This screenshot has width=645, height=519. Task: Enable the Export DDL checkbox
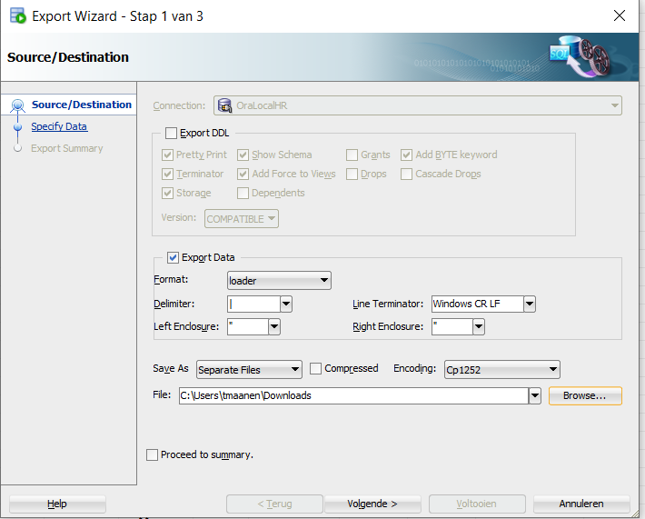click(171, 133)
